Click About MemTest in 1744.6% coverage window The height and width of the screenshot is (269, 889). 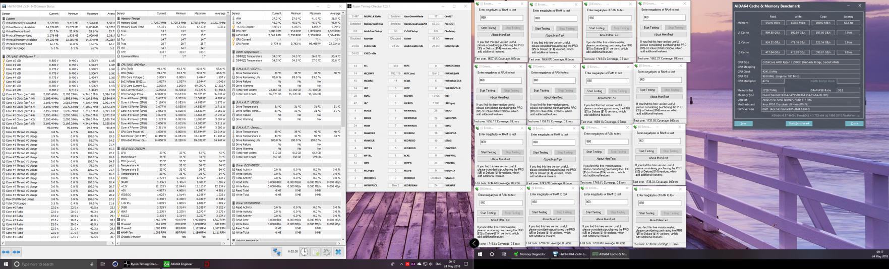[500, 159]
